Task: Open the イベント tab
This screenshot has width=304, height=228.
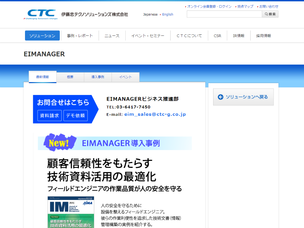Action: [x=125, y=77]
